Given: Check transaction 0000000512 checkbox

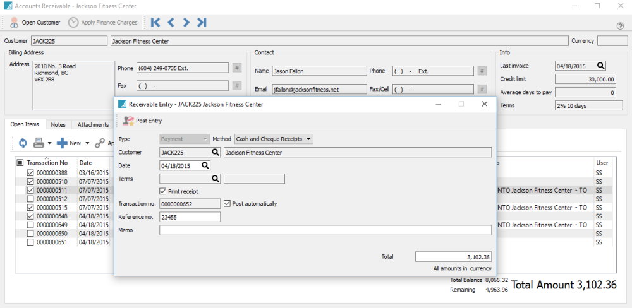Looking at the screenshot, I should click(x=30, y=199).
